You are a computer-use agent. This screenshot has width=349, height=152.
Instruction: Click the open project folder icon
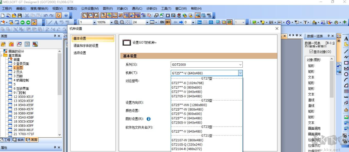[x=14, y=16]
